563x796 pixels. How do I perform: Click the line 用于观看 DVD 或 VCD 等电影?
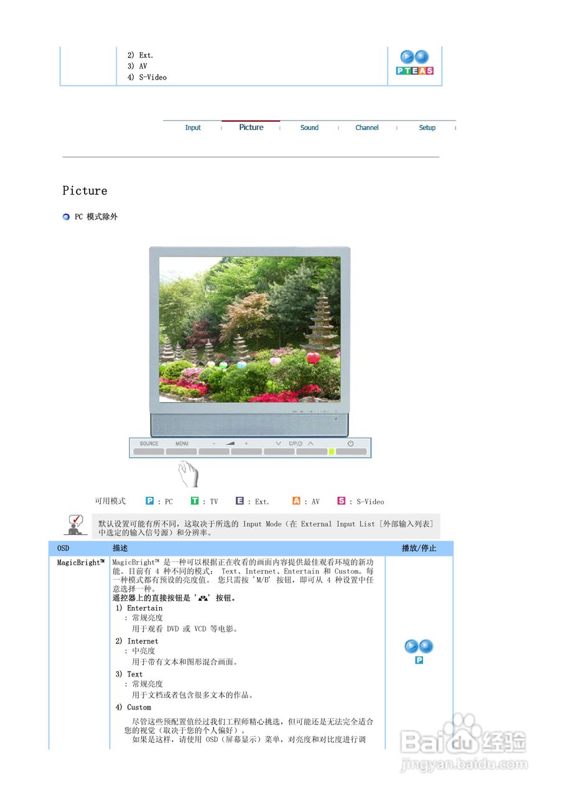pyautogui.click(x=186, y=629)
